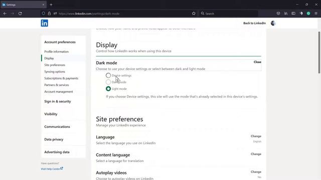The image size is (321, 180).
Task: Click the page vertical scrollbar
Action: click(319, 52)
